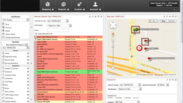Click the map zoom slider track
This screenshot has height=103, width=183.
pos(113,54)
